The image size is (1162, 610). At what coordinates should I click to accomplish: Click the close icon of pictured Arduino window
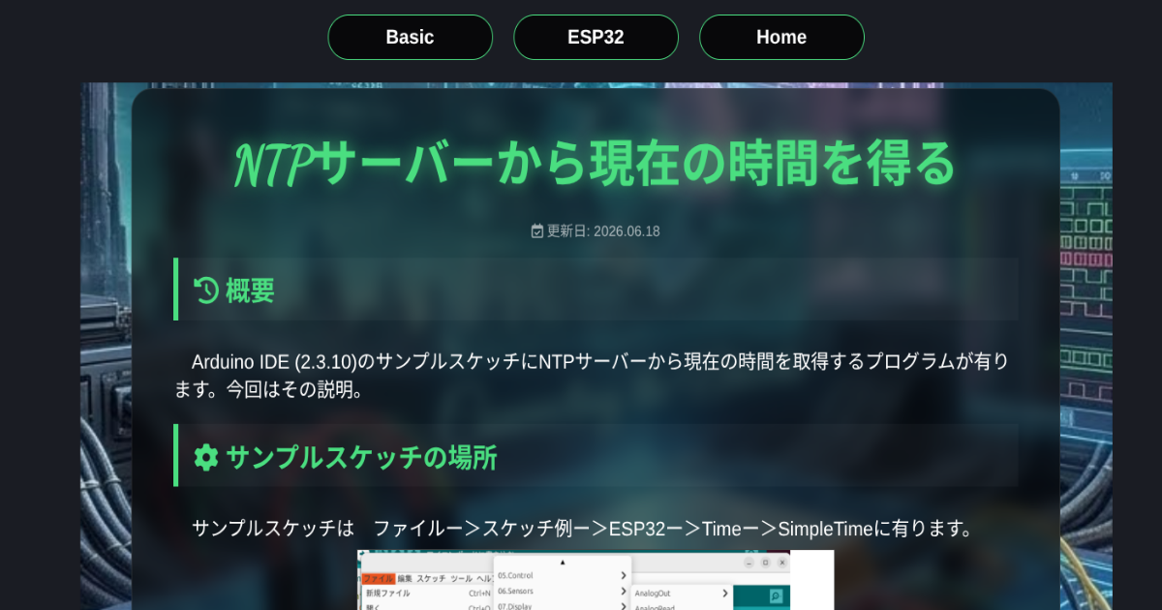(781, 563)
